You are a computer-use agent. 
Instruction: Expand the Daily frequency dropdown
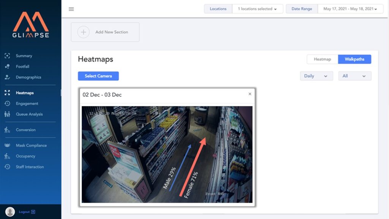click(316, 76)
